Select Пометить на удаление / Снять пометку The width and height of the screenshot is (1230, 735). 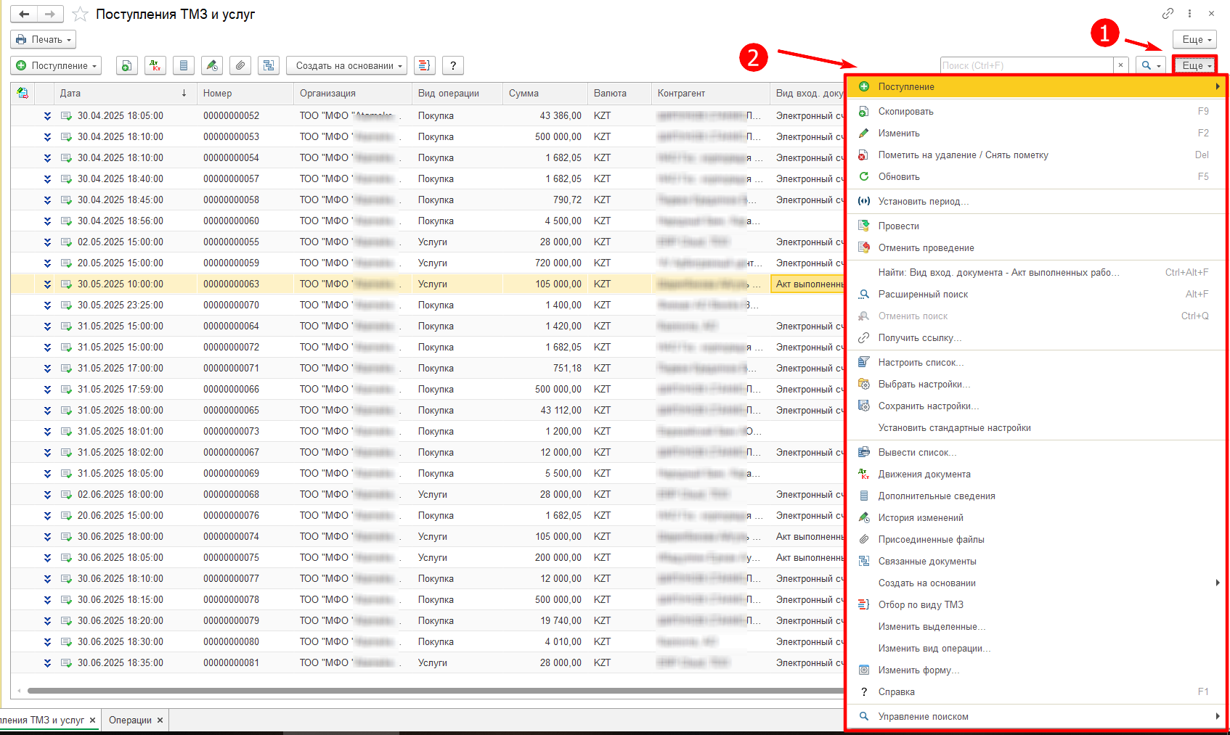1037,155
